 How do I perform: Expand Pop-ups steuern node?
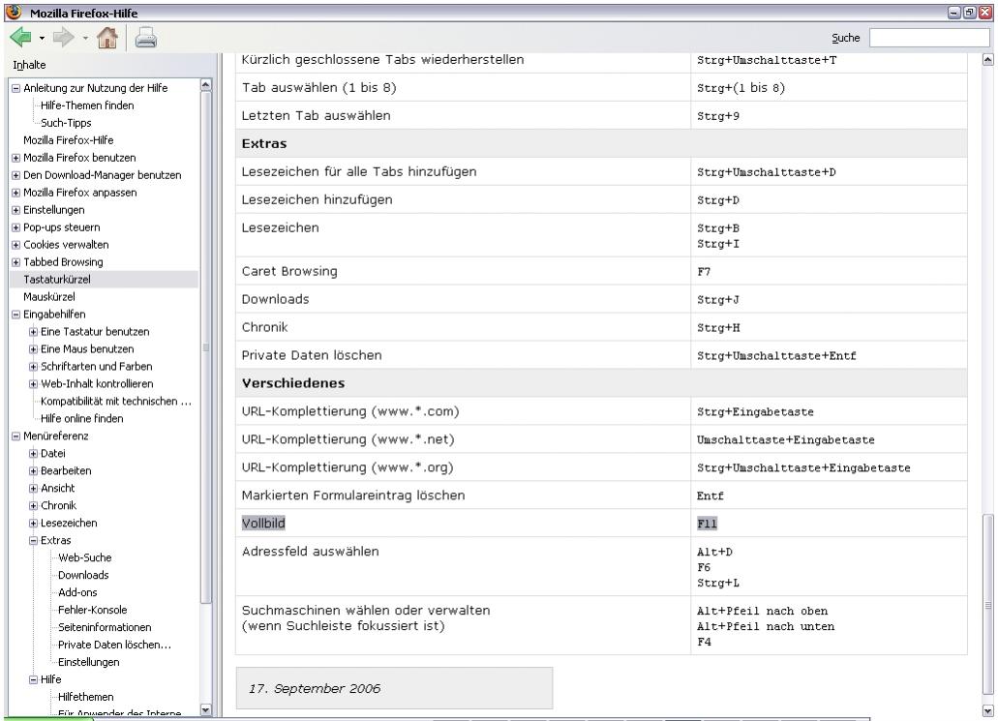pos(15,227)
